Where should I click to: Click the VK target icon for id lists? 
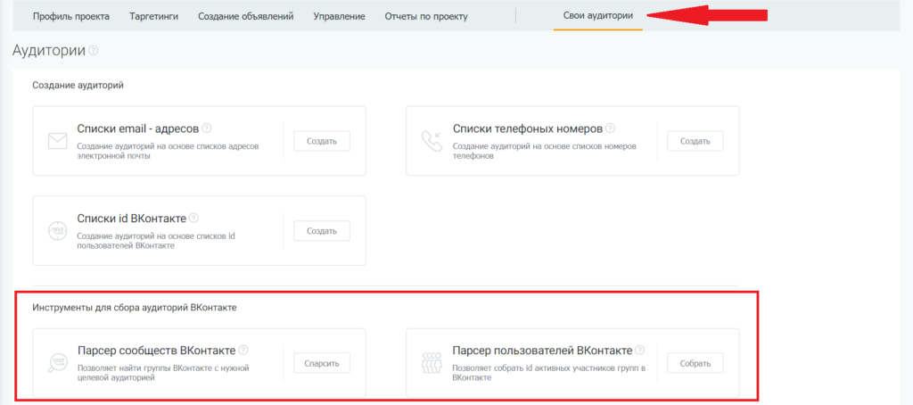[x=57, y=231]
